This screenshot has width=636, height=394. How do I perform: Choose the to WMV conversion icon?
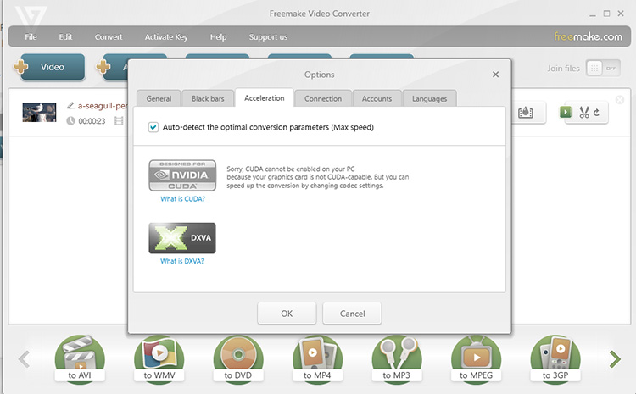(159, 358)
